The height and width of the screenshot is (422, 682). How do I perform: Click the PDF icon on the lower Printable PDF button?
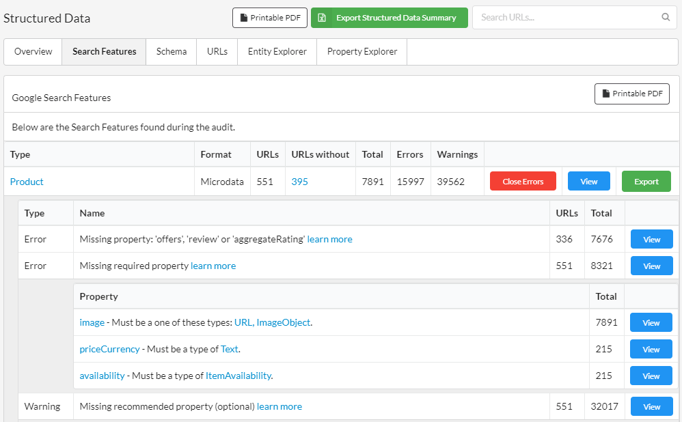(607, 94)
